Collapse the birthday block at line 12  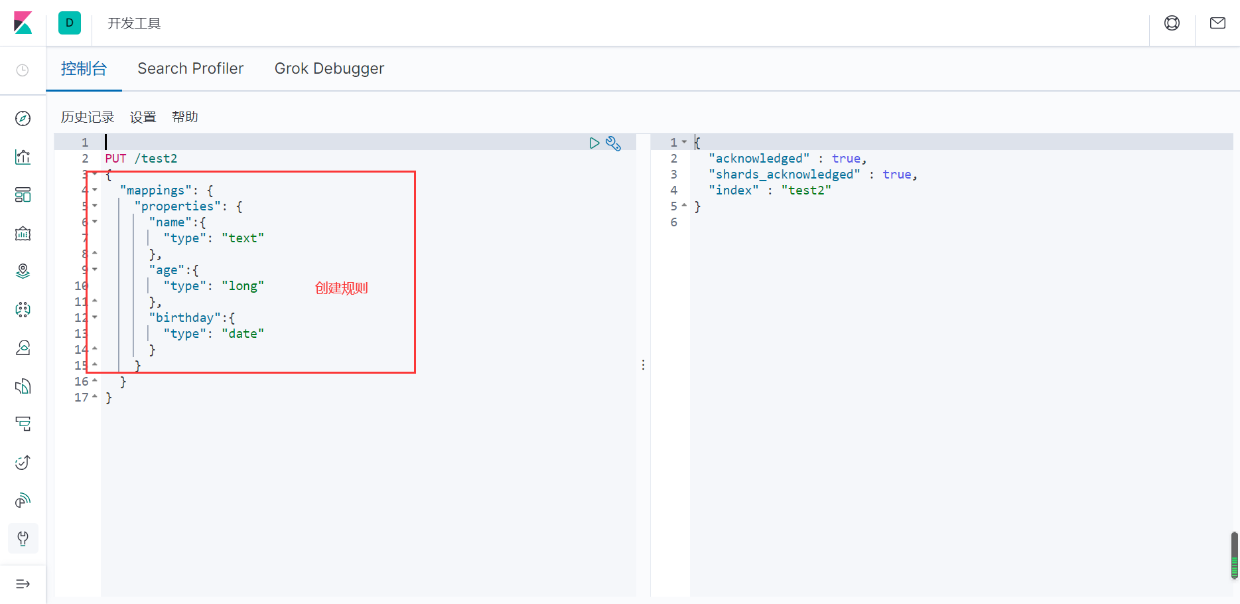pos(95,317)
